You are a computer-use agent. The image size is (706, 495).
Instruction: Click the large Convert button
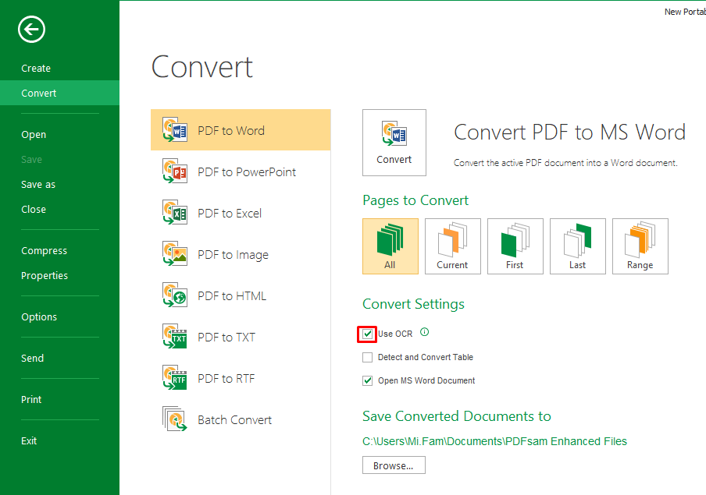pyautogui.click(x=394, y=143)
